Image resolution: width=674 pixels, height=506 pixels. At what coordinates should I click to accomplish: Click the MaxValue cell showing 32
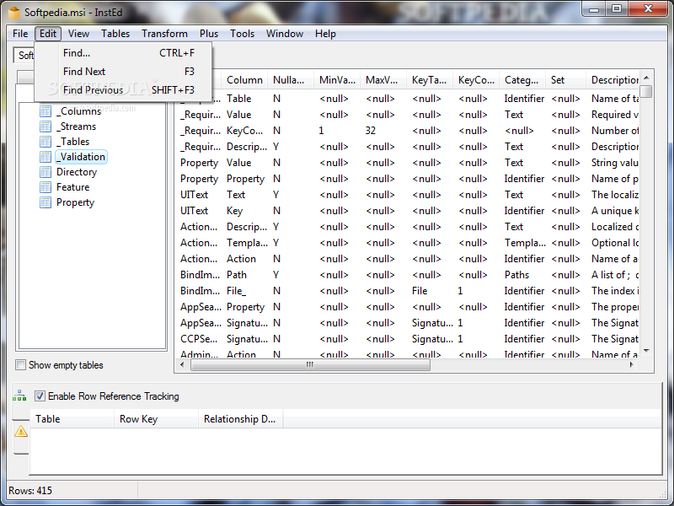coord(383,131)
